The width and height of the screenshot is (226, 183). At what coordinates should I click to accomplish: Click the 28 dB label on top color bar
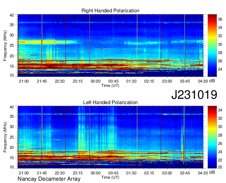220,53
